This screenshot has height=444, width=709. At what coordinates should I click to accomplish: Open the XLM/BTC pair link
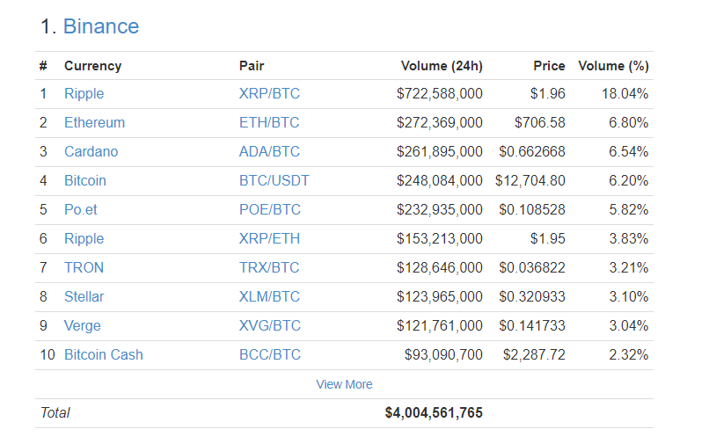[x=269, y=296]
